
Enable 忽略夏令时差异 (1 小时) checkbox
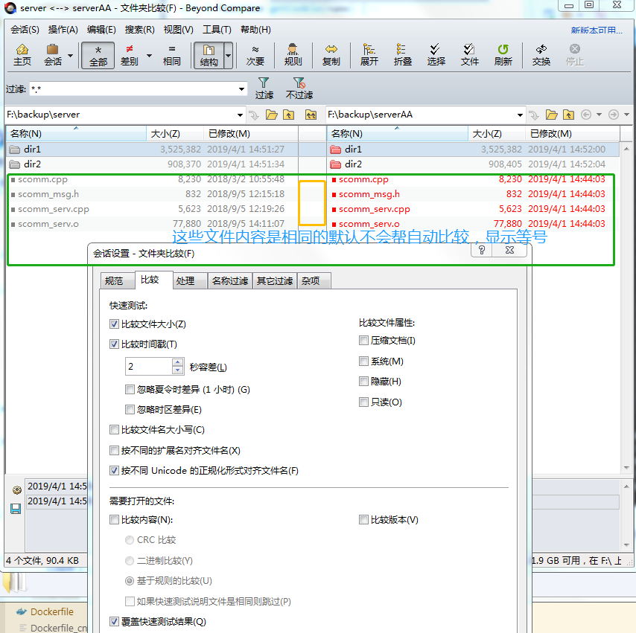[130, 390]
